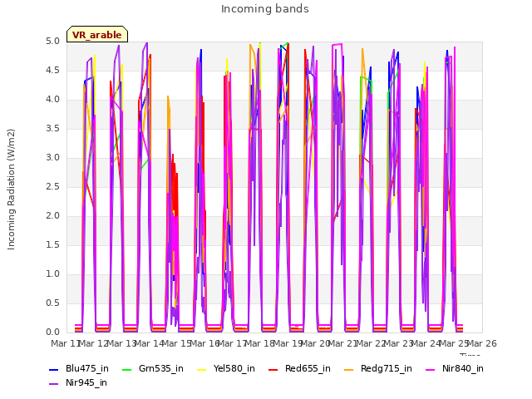Click the 4.0 y-axis tick label
This screenshot has width=532, height=399.
tap(53, 100)
